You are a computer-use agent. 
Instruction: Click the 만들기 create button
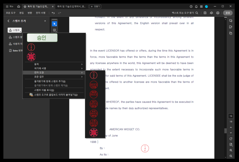[x=96, y=6]
